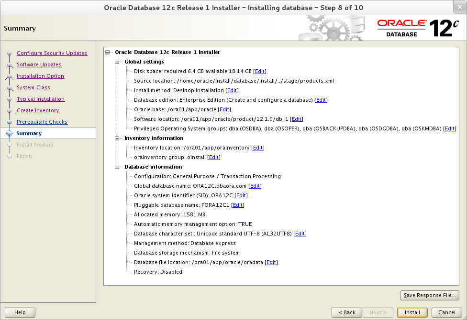This screenshot has width=467, height=320.
Task: Open the Typical Installation step
Action: click(41, 99)
